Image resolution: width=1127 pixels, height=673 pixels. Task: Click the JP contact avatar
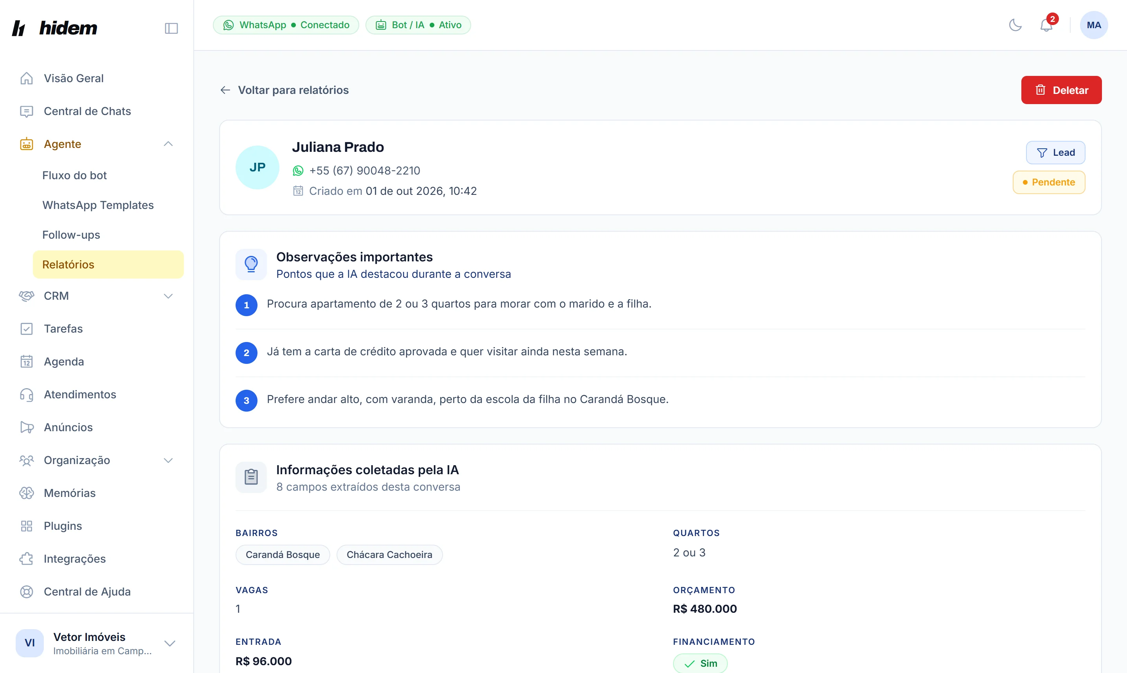click(257, 167)
